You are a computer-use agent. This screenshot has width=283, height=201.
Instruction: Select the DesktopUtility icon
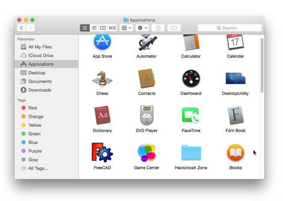[x=235, y=78]
